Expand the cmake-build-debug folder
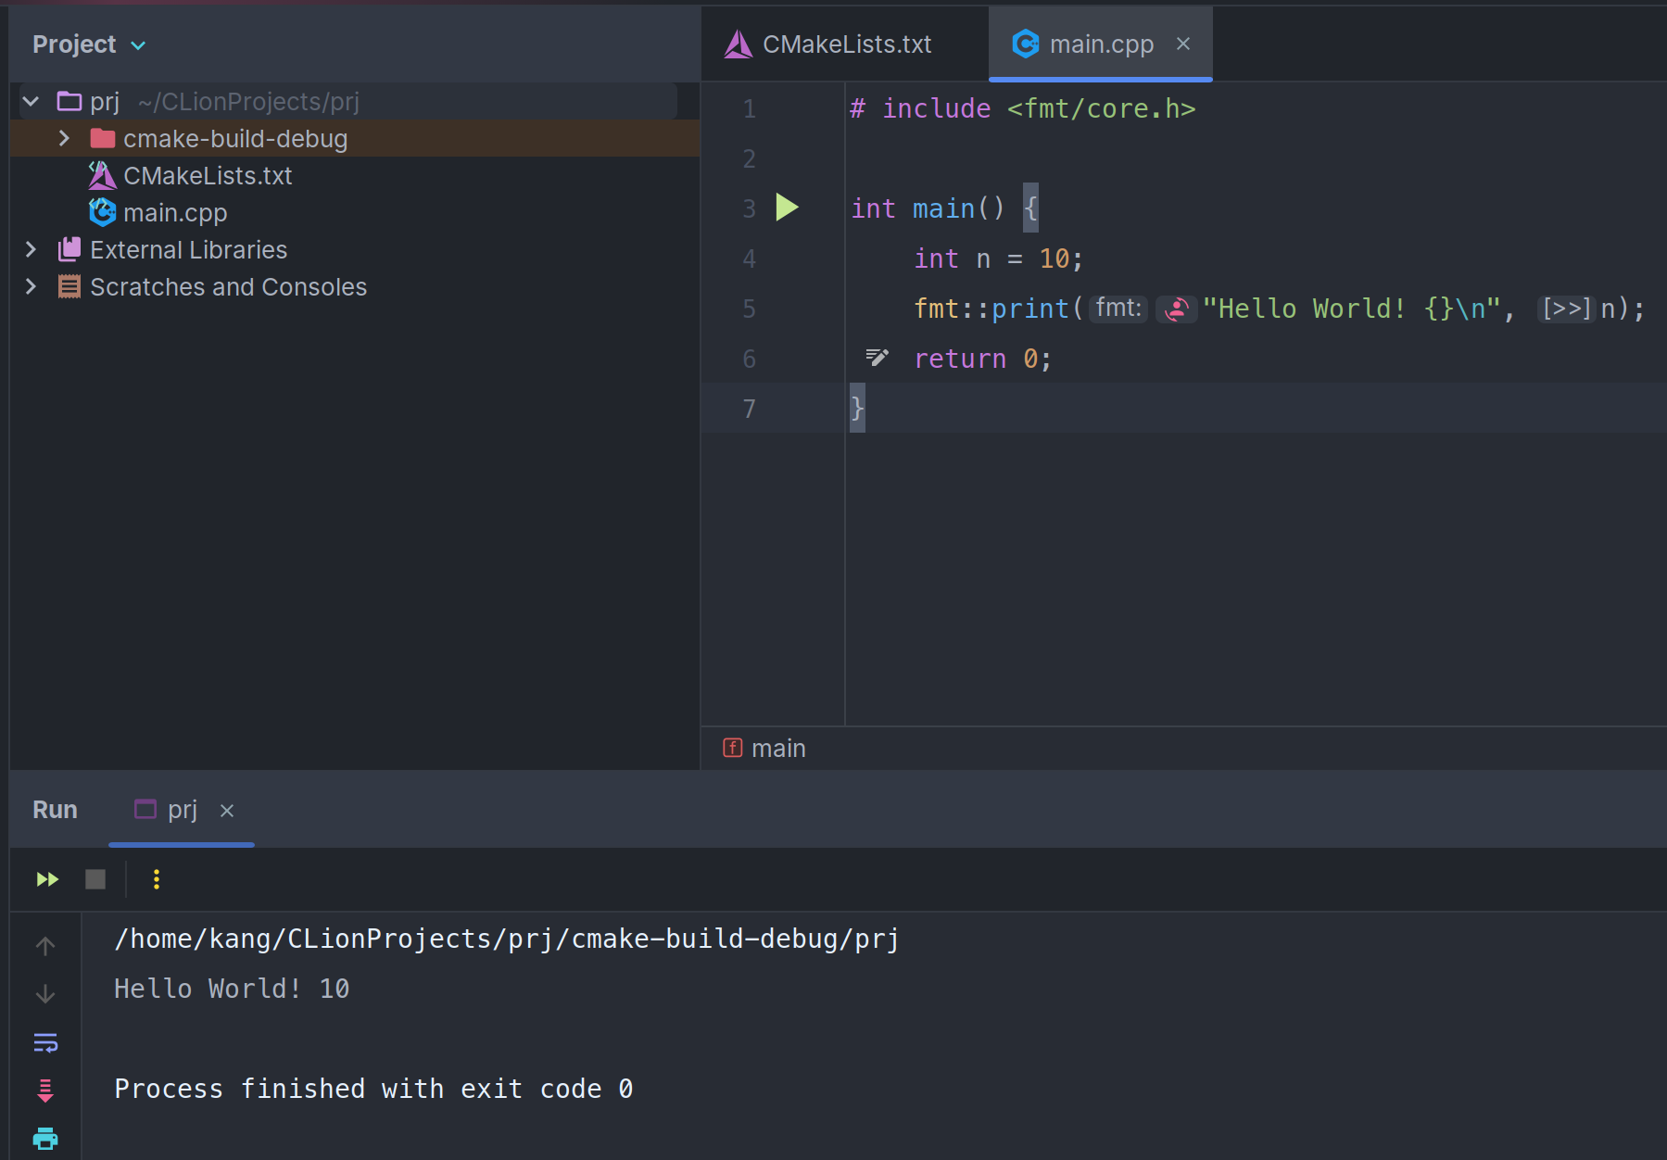Screen dimensions: 1667x1160 pos(64,138)
